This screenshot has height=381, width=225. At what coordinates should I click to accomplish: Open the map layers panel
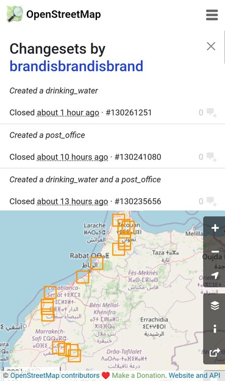pos(215,306)
